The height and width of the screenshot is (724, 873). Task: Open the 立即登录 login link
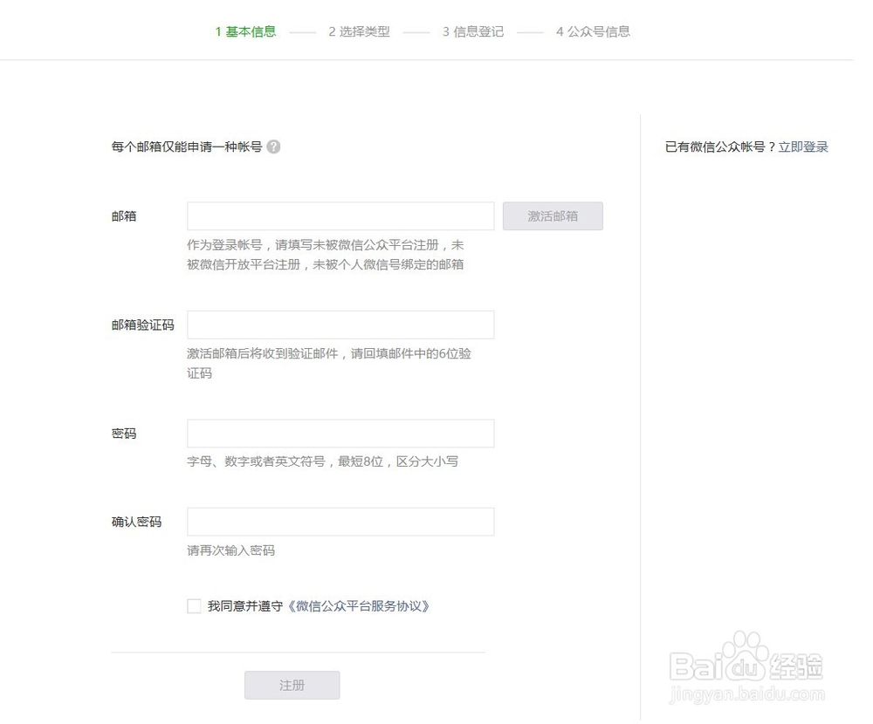(802, 147)
